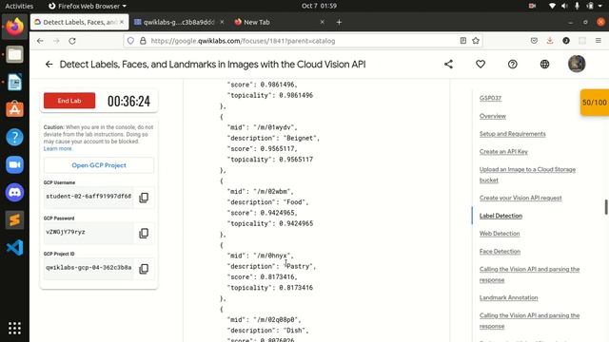This screenshot has width=609, height=342.
Task: Open the lab help question icon
Action: pyautogui.click(x=513, y=65)
